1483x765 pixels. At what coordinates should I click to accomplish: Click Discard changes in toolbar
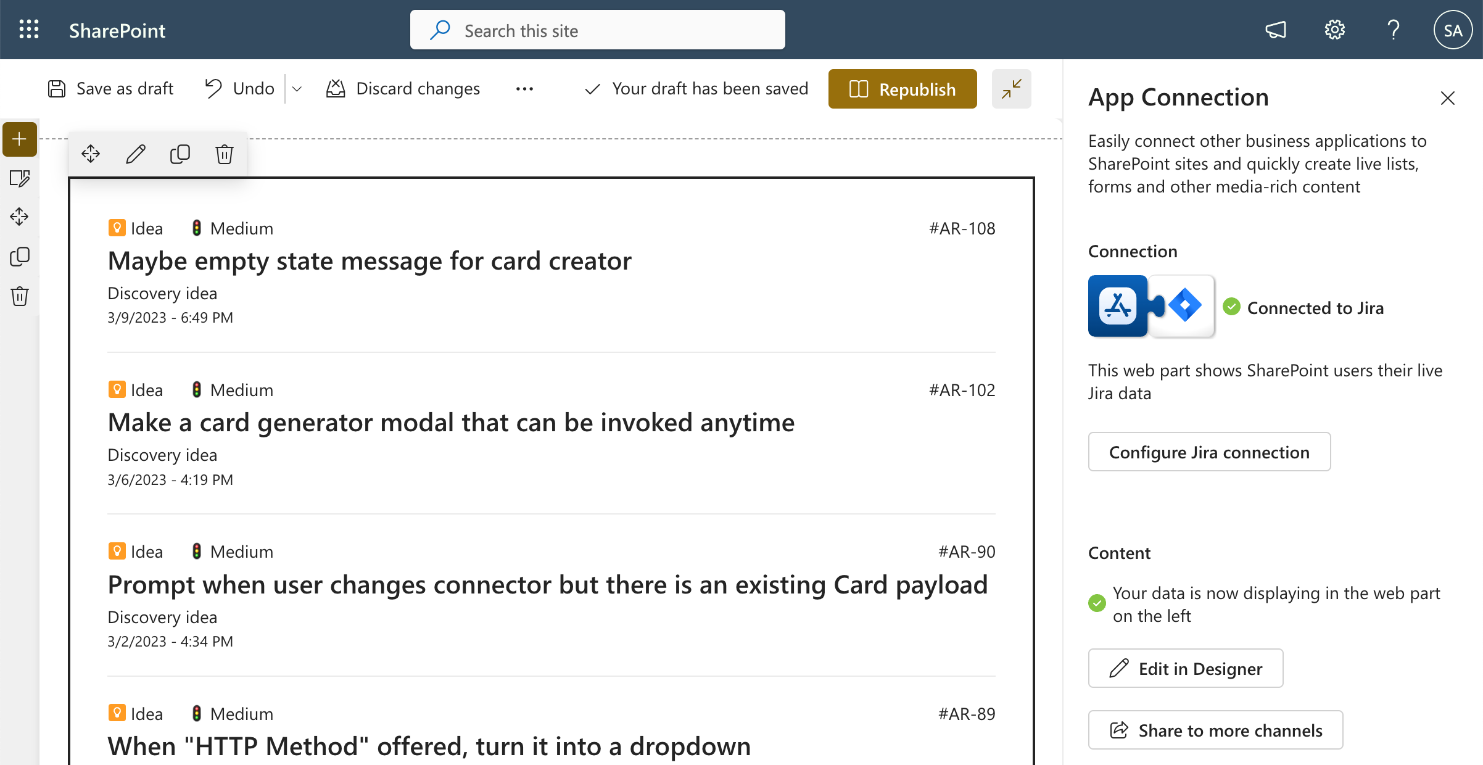[403, 89]
